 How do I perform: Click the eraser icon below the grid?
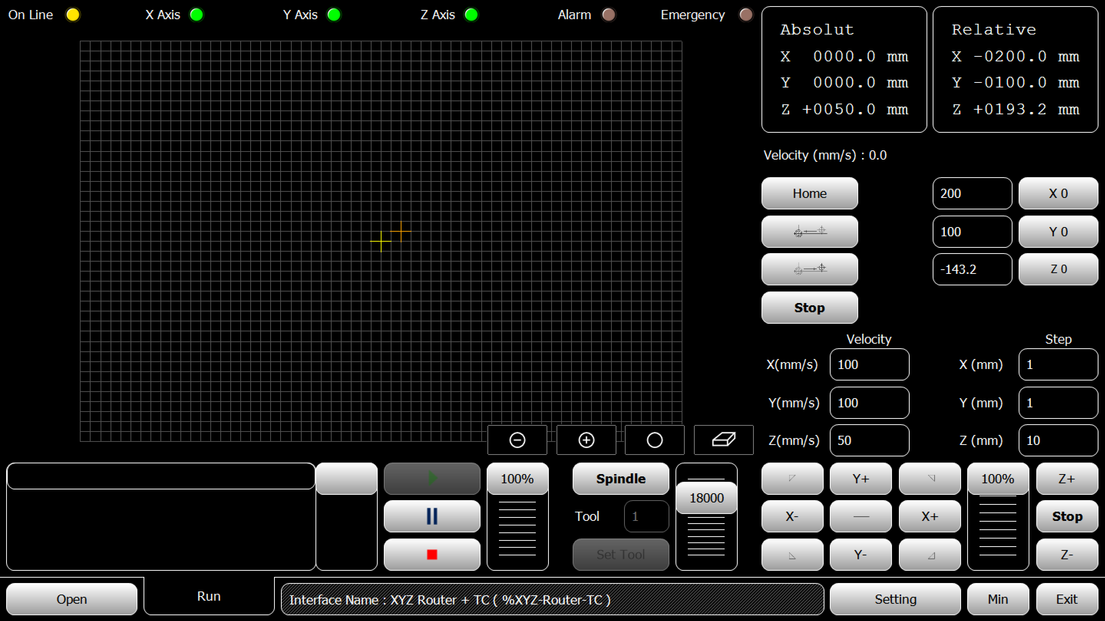point(723,440)
